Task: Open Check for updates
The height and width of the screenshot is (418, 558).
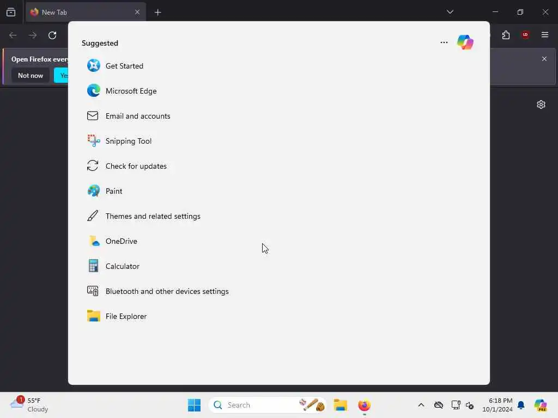Action: (126, 166)
